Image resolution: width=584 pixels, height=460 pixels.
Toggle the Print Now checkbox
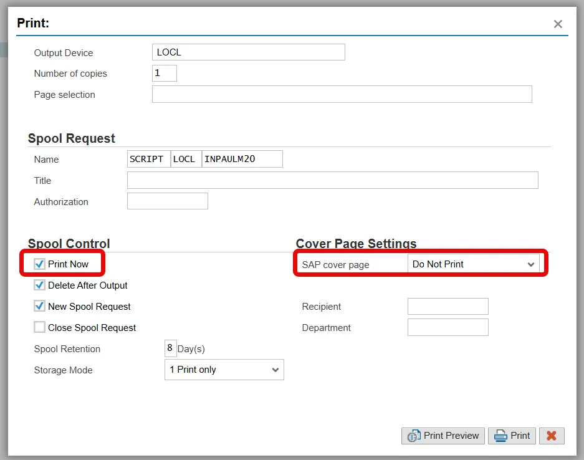coord(40,264)
